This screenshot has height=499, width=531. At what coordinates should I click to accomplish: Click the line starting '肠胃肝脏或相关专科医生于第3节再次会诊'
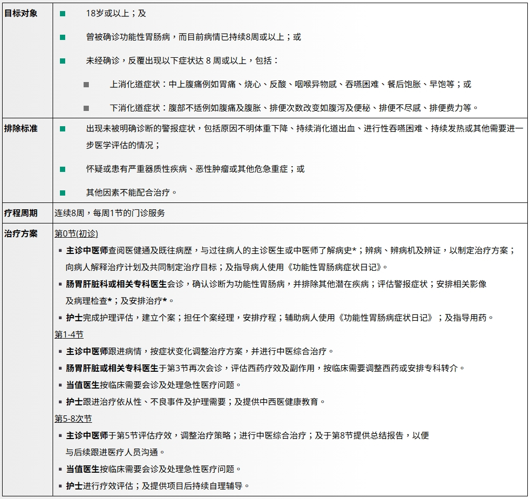(265, 368)
